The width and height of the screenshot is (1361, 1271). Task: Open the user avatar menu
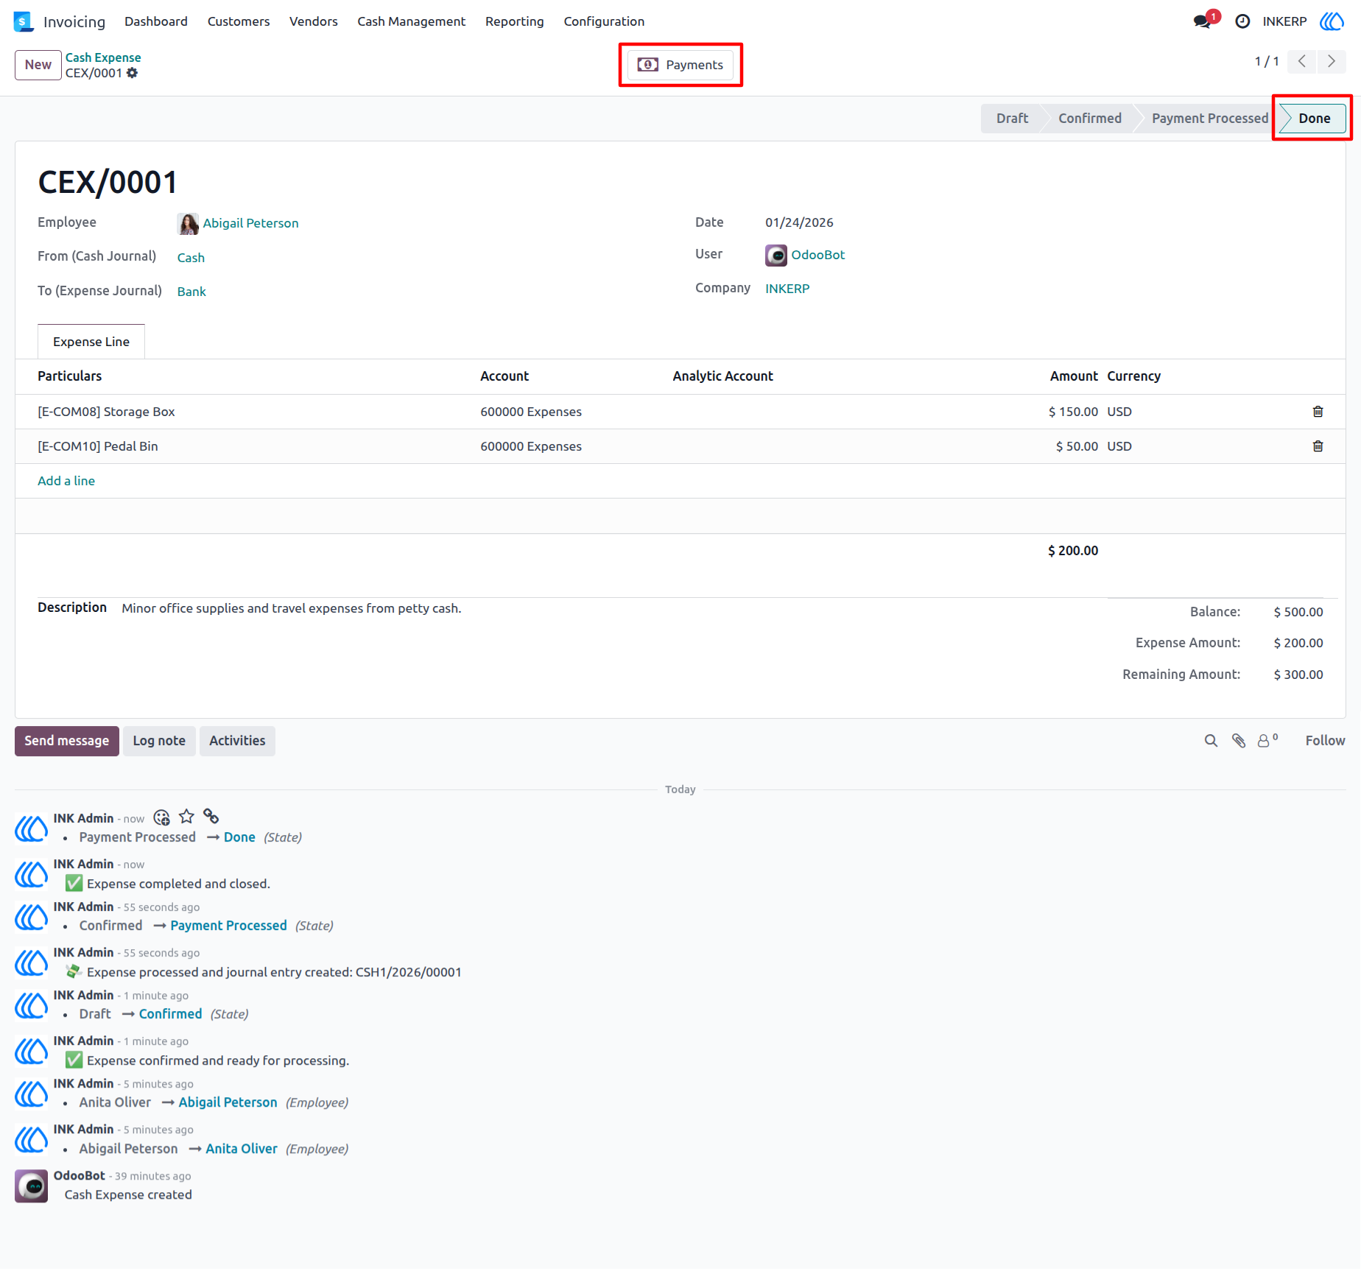(x=1332, y=21)
